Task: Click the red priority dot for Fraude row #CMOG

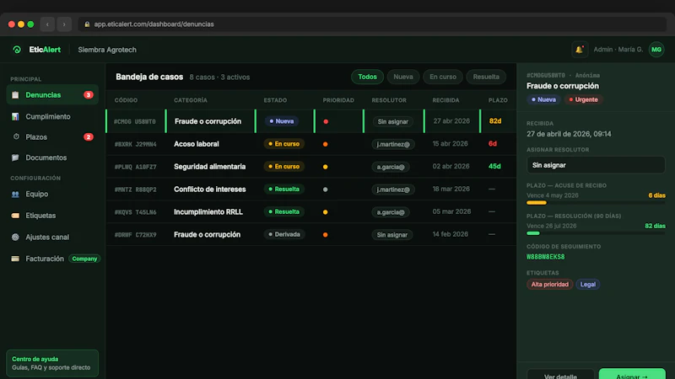Action: click(326, 121)
